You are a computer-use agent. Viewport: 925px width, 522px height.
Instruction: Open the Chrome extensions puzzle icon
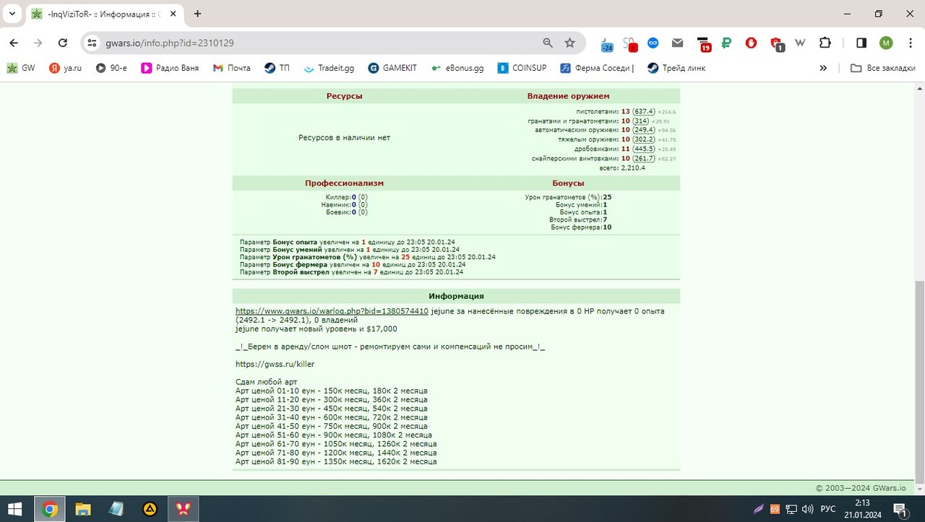(825, 43)
